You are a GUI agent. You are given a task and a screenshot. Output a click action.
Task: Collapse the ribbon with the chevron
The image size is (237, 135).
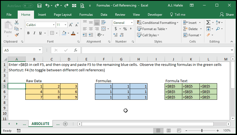232,41
